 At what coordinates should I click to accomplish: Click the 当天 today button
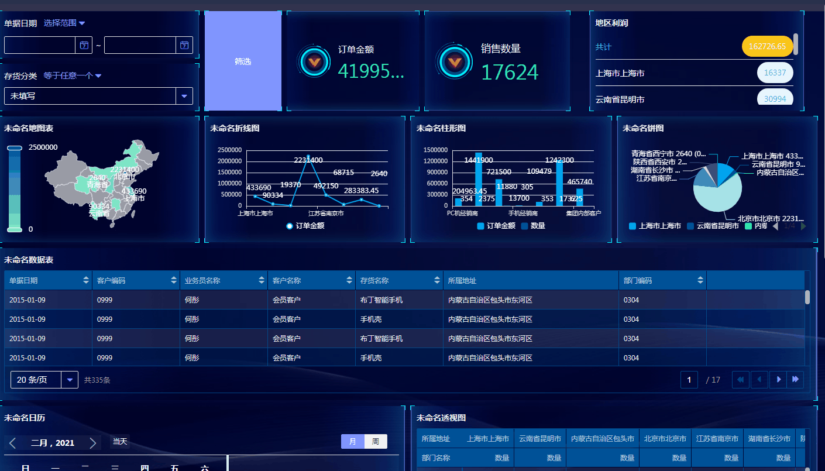click(x=120, y=442)
